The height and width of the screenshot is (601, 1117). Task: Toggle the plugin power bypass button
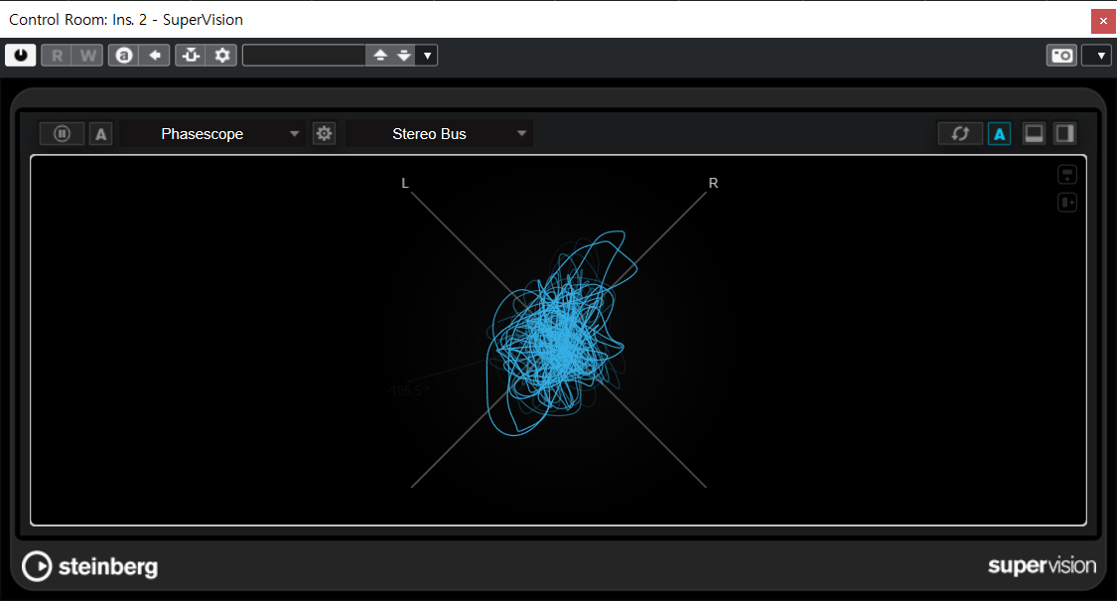pos(20,56)
